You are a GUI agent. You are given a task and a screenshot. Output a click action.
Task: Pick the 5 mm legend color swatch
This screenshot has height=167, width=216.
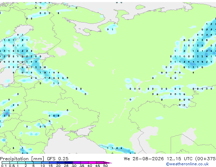37,163
